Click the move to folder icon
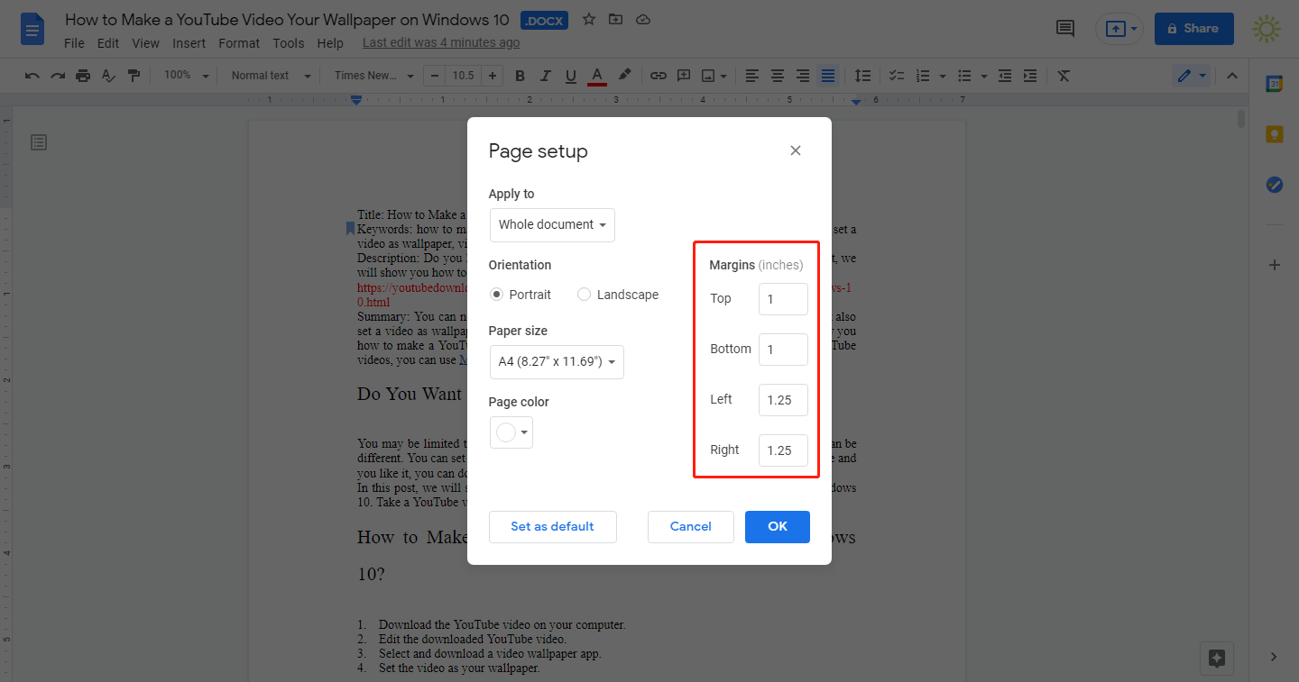The height and width of the screenshot is (682, 1299). [x=616, y=19]
